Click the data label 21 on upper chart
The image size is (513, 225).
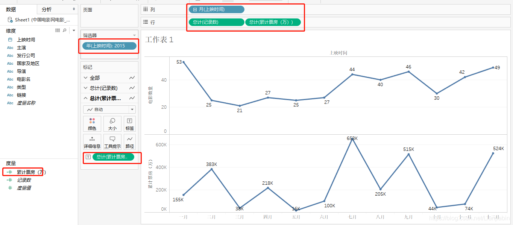pos(240,111)
